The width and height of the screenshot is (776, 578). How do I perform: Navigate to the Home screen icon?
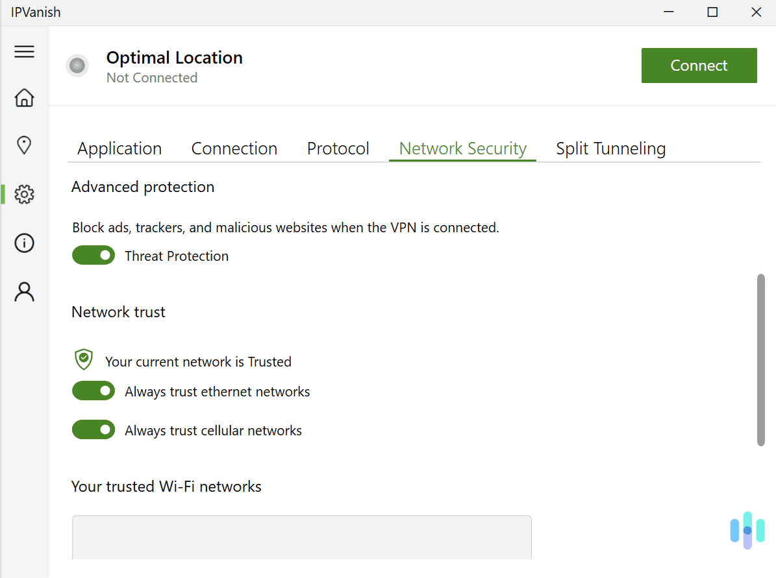[24, 97]
